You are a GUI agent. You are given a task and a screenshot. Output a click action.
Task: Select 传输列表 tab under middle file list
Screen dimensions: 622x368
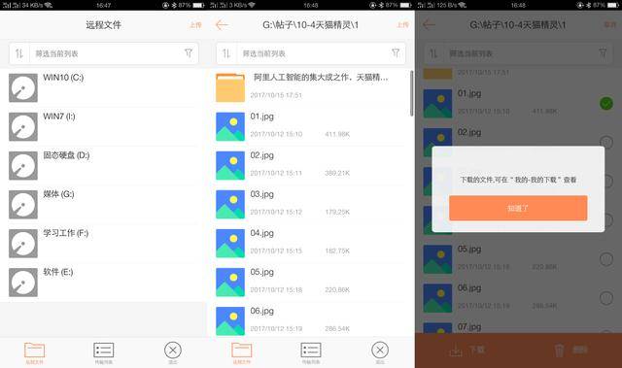[x=311, y=352]
